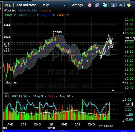Click the arrow marker beside 3.00 scale
The width and height of the screenshot is (140, 132).
(x=123, y=101)
